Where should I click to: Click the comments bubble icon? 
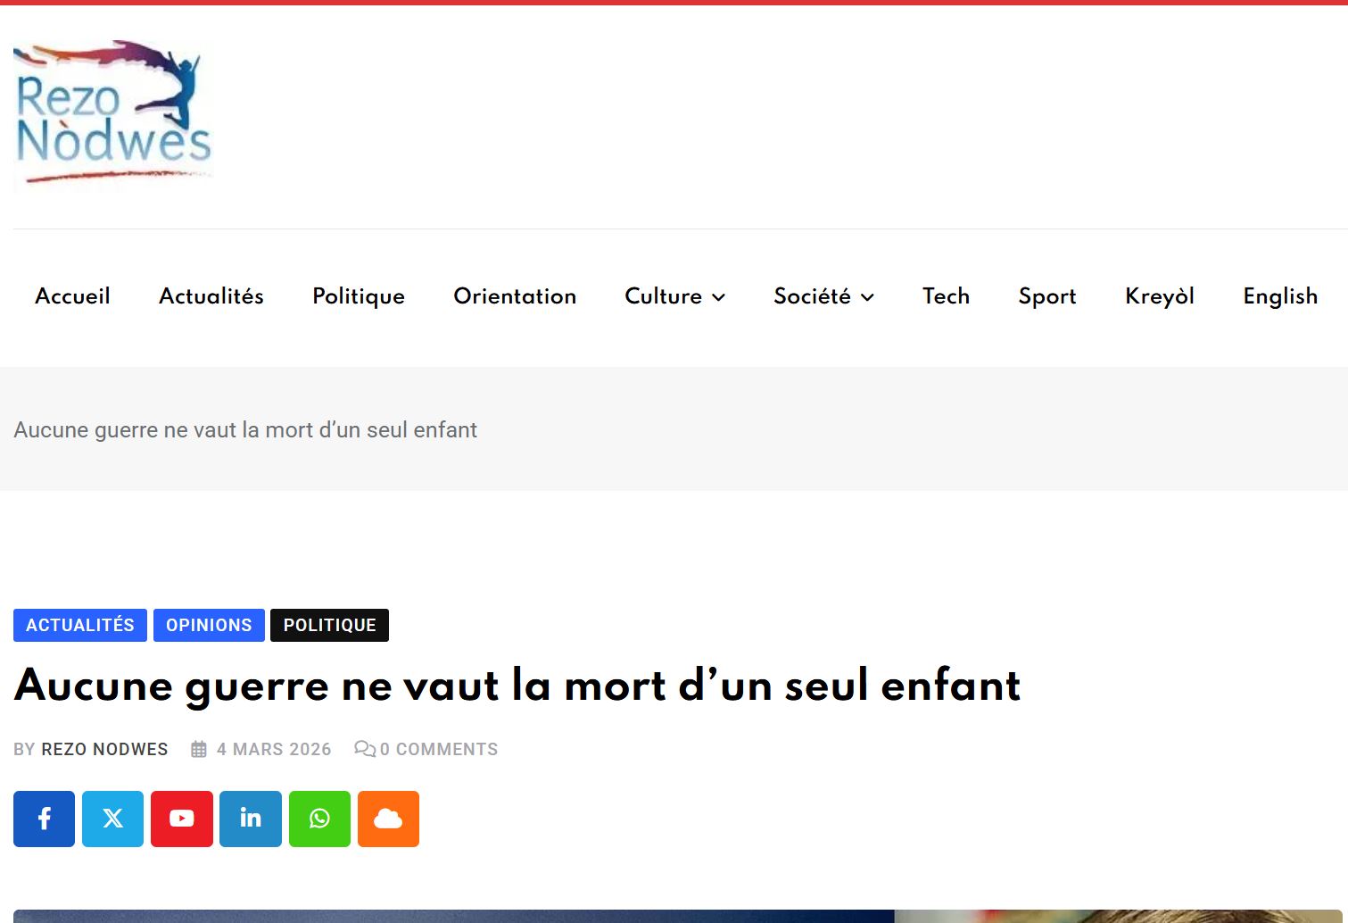point(364,749)
